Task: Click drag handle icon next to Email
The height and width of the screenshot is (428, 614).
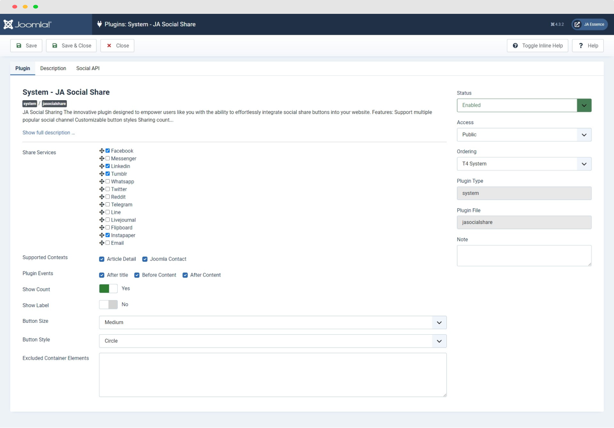Action: pos(102,243)
